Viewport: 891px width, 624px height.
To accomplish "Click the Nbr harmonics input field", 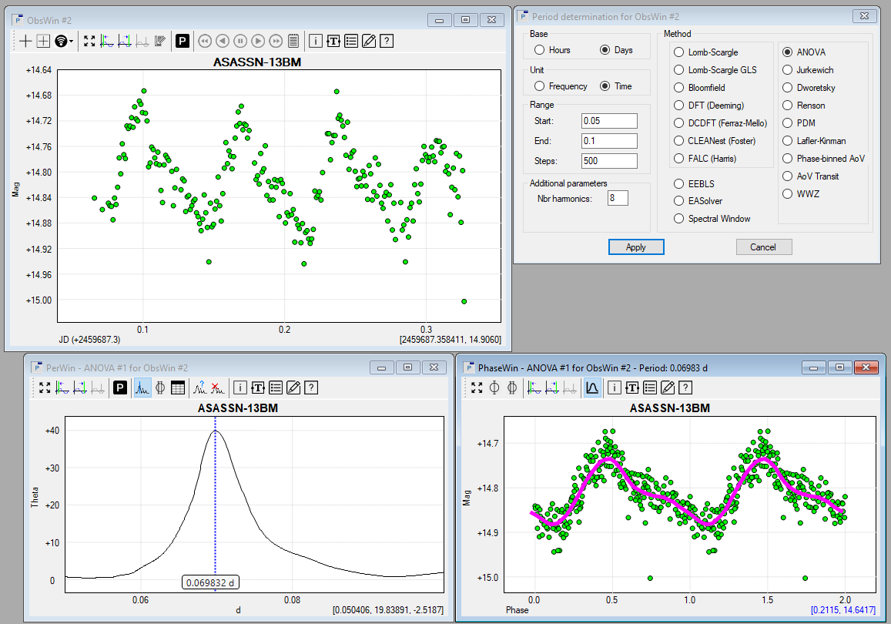I will (x=618, y=199).
